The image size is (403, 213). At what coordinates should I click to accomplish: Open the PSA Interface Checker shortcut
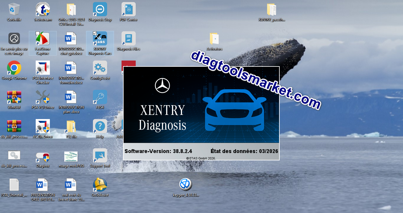[x=43, y=68]
